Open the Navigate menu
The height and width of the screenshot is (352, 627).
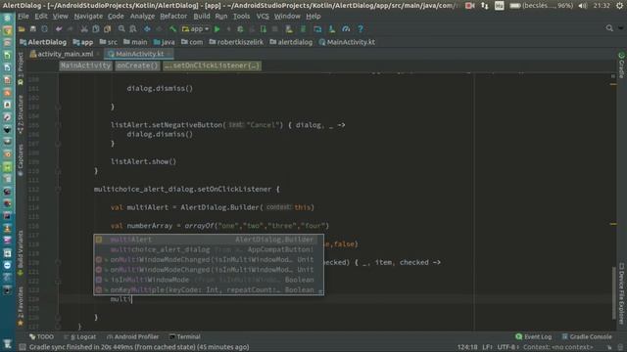point(88,17)
